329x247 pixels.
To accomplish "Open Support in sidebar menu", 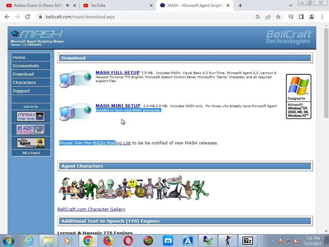I will pos(31,91).
